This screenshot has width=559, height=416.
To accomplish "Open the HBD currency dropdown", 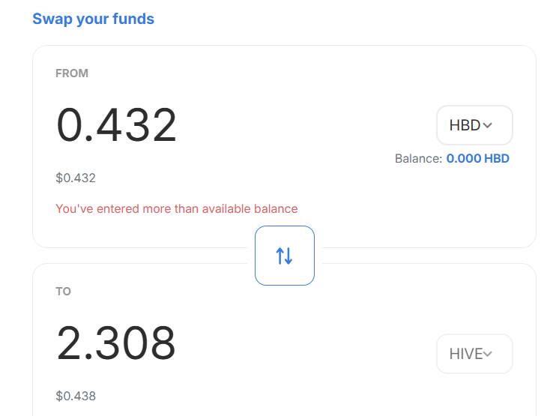I will click(x=474, y=125).
